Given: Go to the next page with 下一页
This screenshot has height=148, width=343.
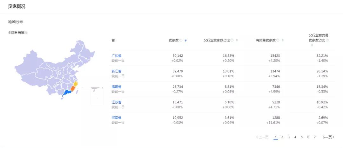Looking at the screenshot, I should (328, 137).
